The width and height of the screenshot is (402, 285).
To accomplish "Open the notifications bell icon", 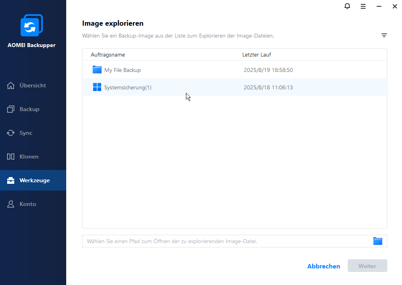I will click(347, 6).
